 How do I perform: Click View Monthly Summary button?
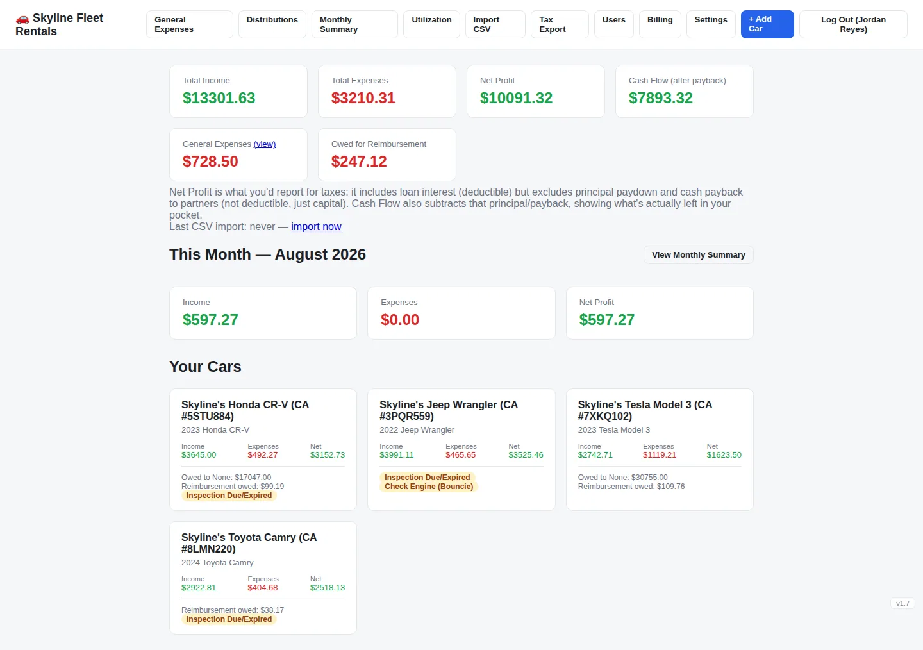(699, 254)
